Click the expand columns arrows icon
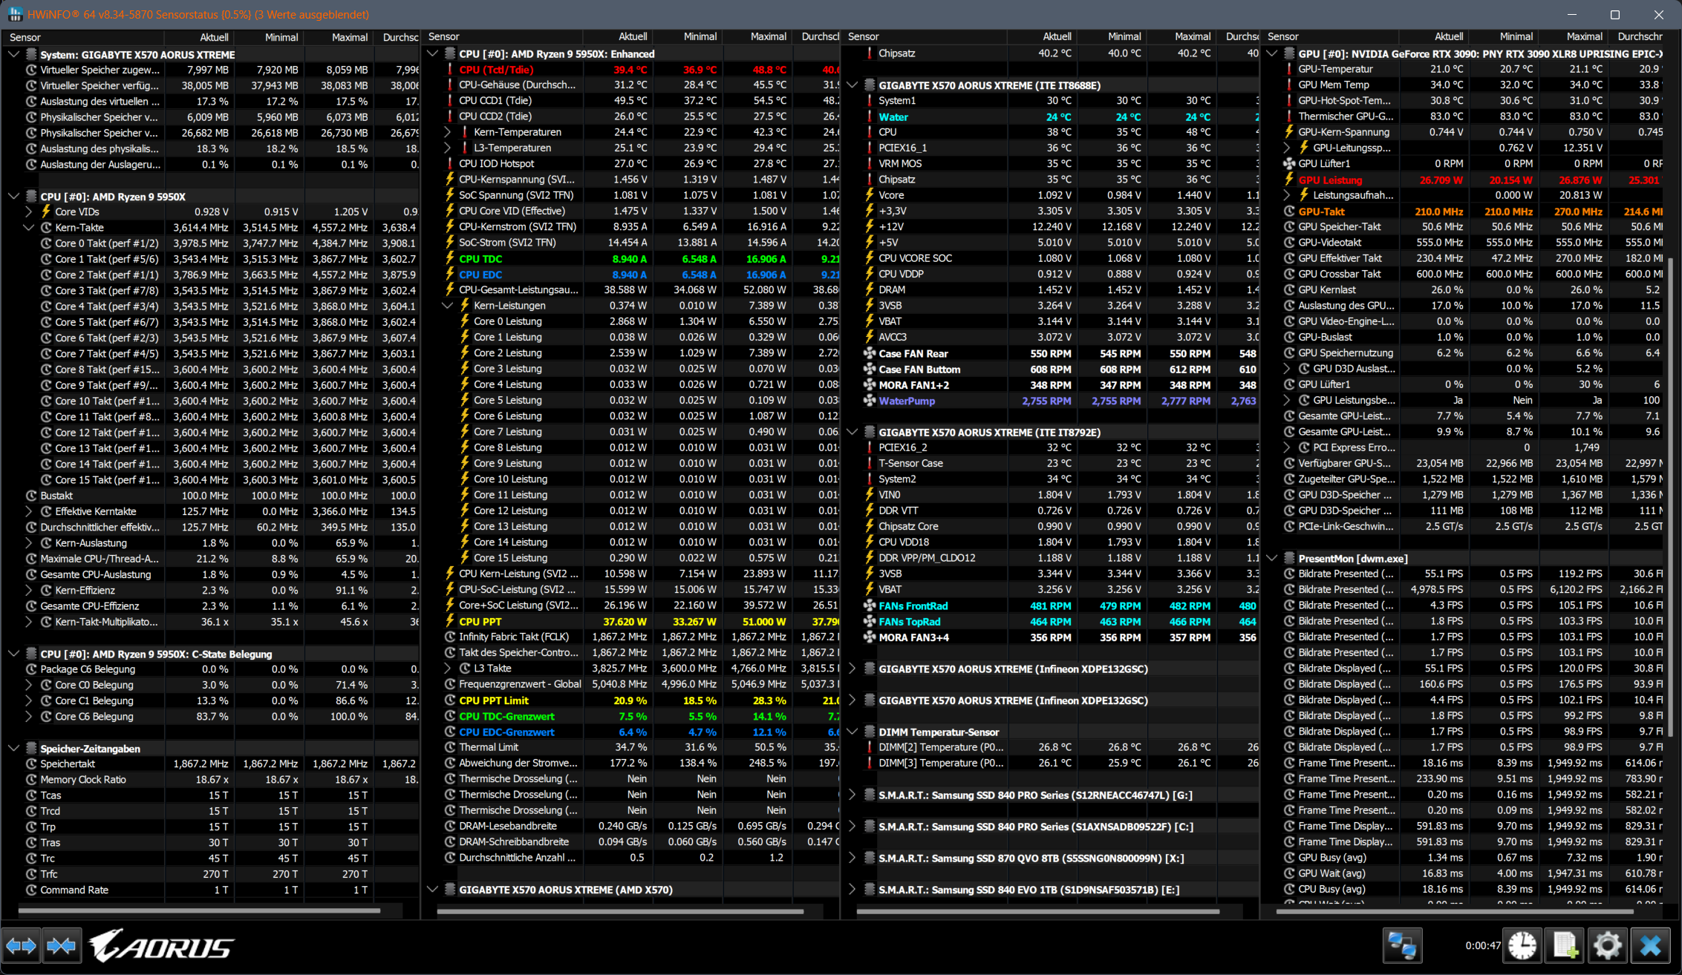The width and height of the screenshot is (1682, 975). tap(21, 946)
